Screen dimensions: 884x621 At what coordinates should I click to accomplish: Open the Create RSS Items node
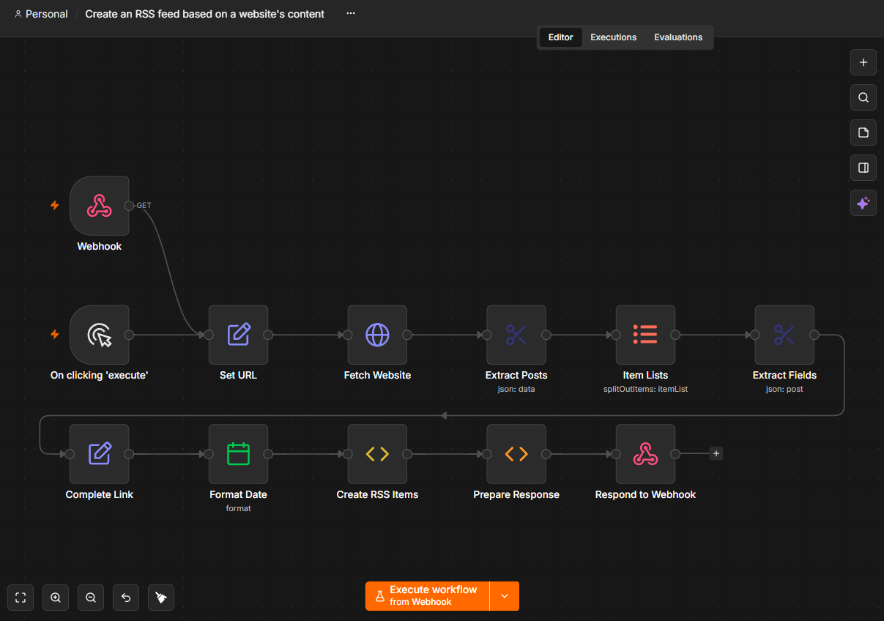tap(377, 454)
